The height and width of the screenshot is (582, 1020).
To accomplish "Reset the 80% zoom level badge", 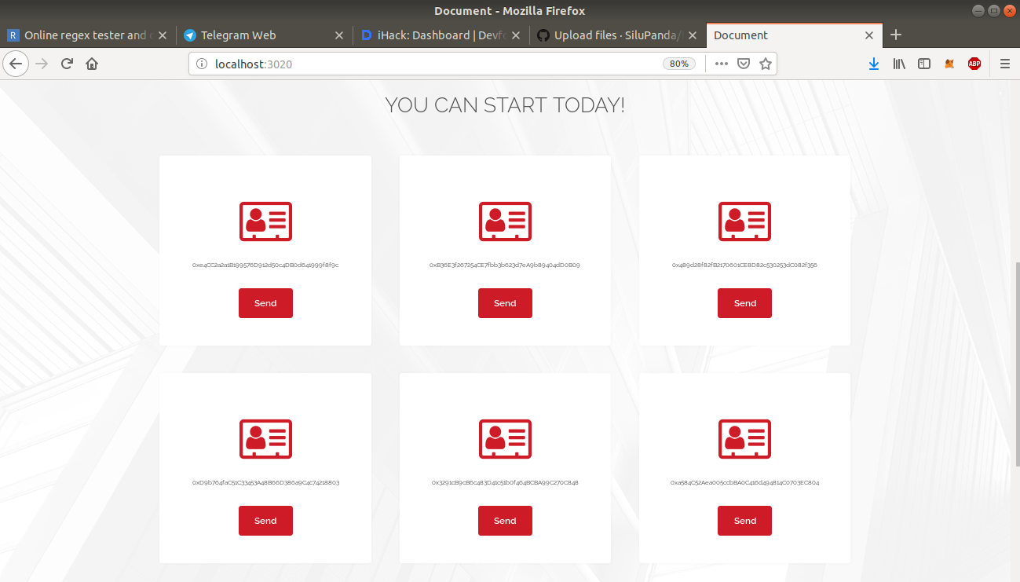I will 679,64.
